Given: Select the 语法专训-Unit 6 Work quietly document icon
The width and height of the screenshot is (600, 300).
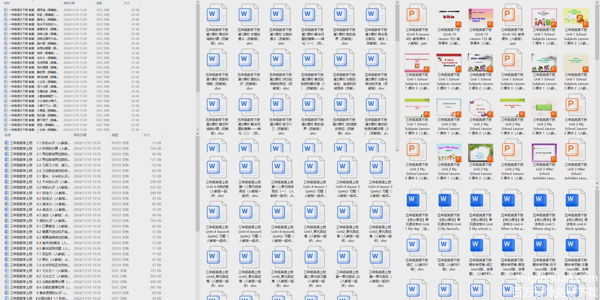Looking at the screenshot, I should pyautogui.click(x=576, y=200).
